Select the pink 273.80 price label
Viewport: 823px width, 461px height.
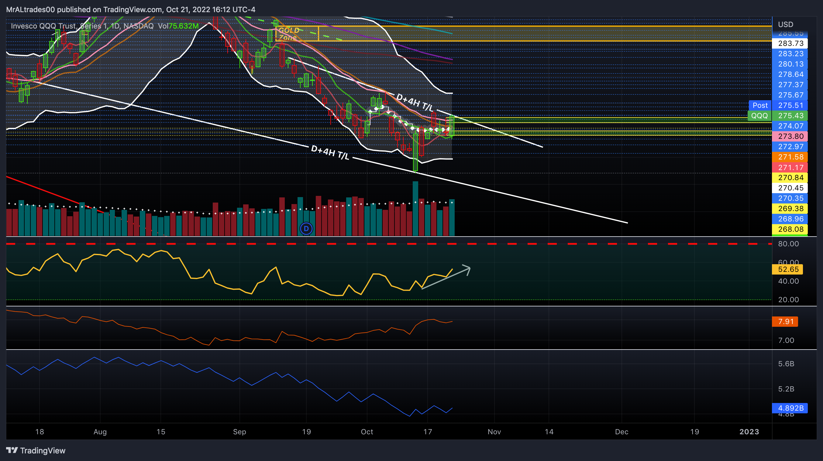click(x=790, y=136)
